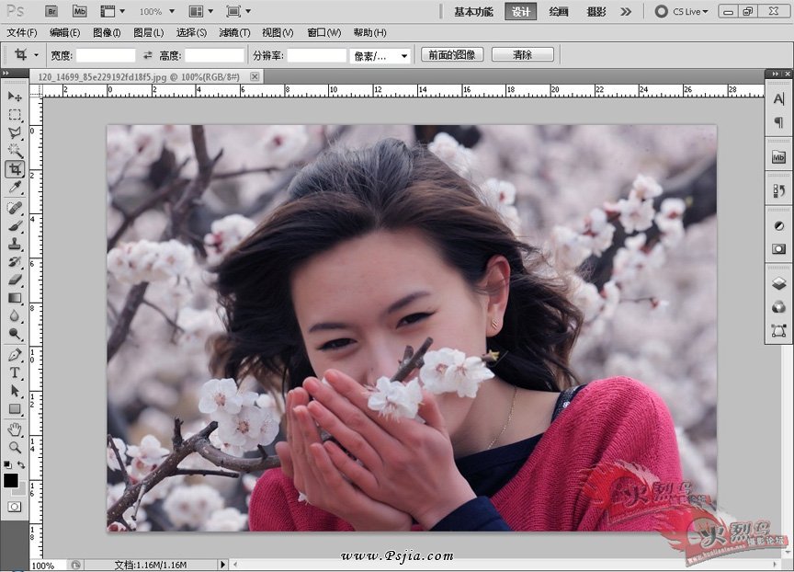
Task: Open the 像素 resolution units dropdown
Action: coord(381,55)
